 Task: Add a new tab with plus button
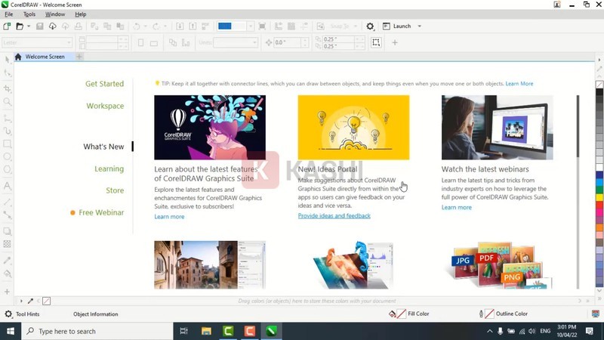79,57
